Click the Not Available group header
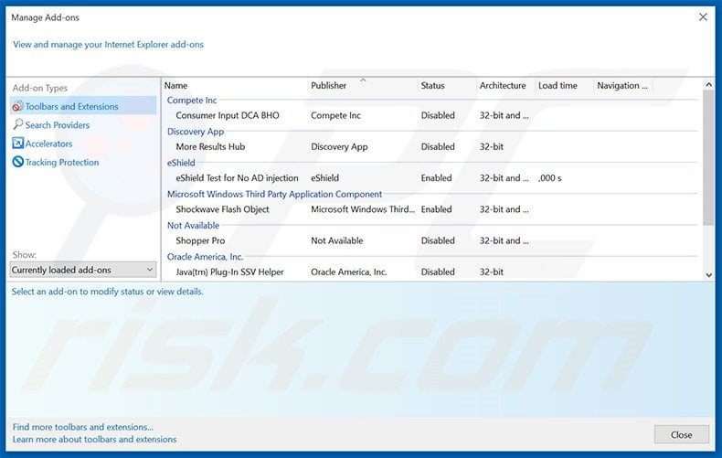This screenshot has height=458, width=722. [193, 225]
